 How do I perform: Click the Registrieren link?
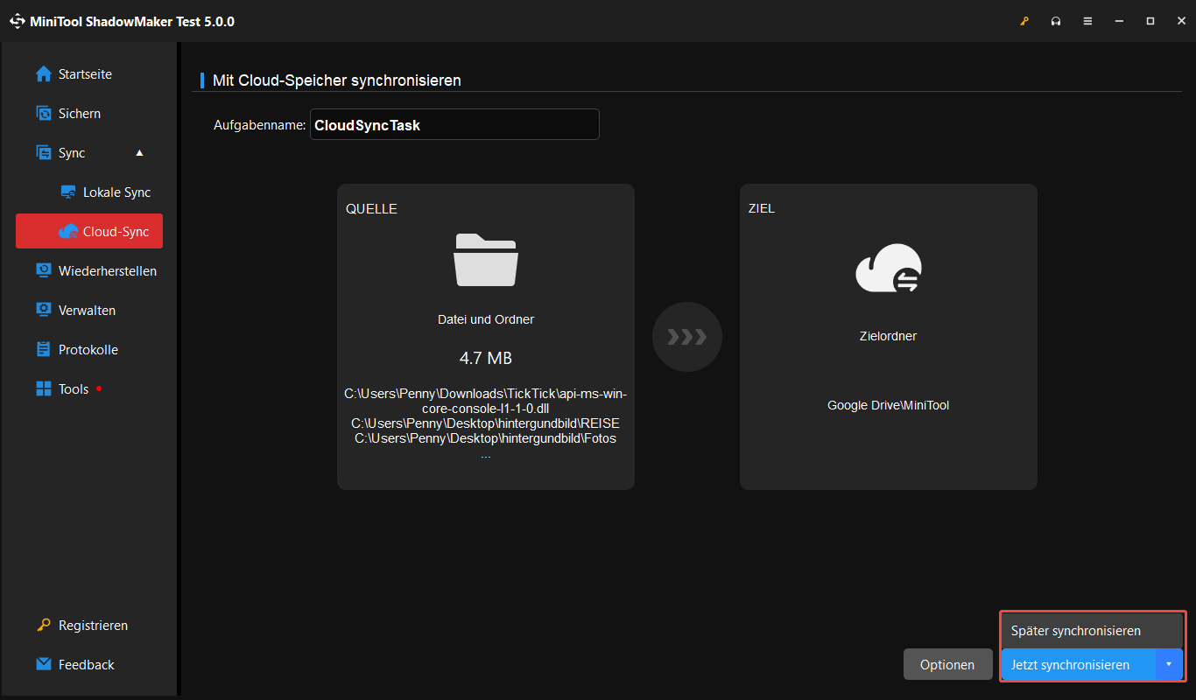pyautogui.click(x=93, y=626)
